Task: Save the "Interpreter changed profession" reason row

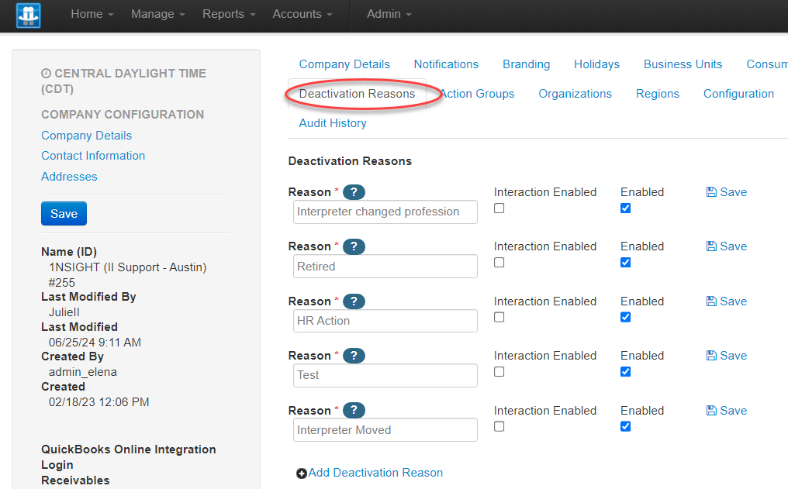Action: coord(726,191)
